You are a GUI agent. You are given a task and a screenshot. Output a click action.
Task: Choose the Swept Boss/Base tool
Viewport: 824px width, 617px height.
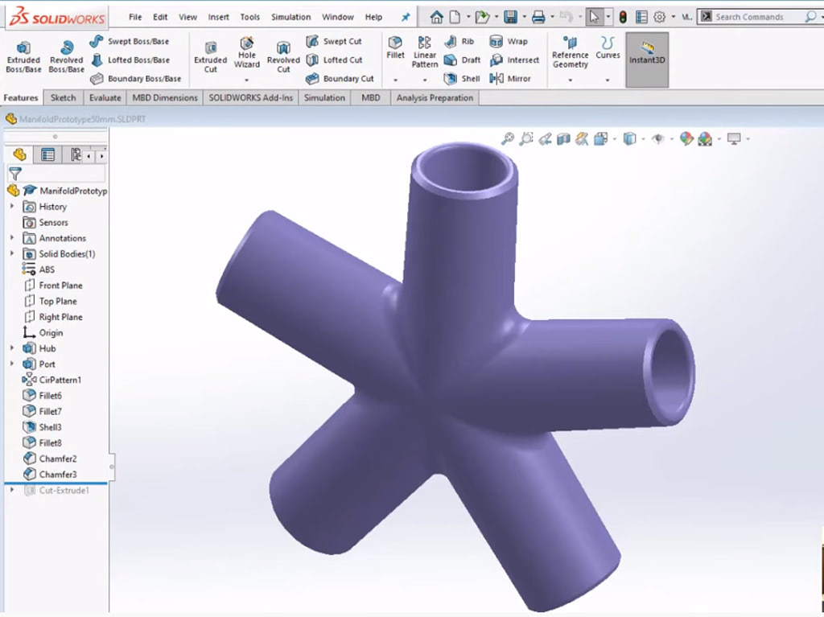pyautogui.click(x=130, y=41)
